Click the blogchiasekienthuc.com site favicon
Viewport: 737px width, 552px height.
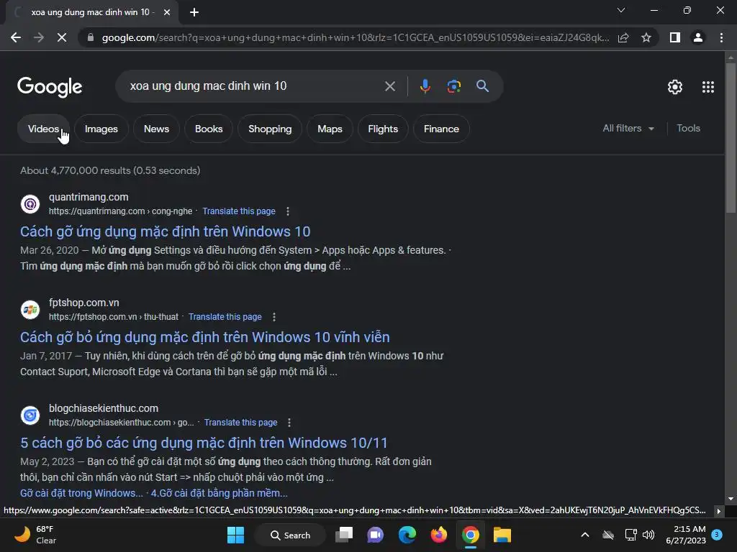(30, 415)
